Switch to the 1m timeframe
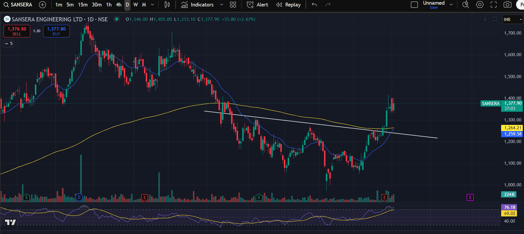Screen dimensions: 524x234 [x=59, y=5]
